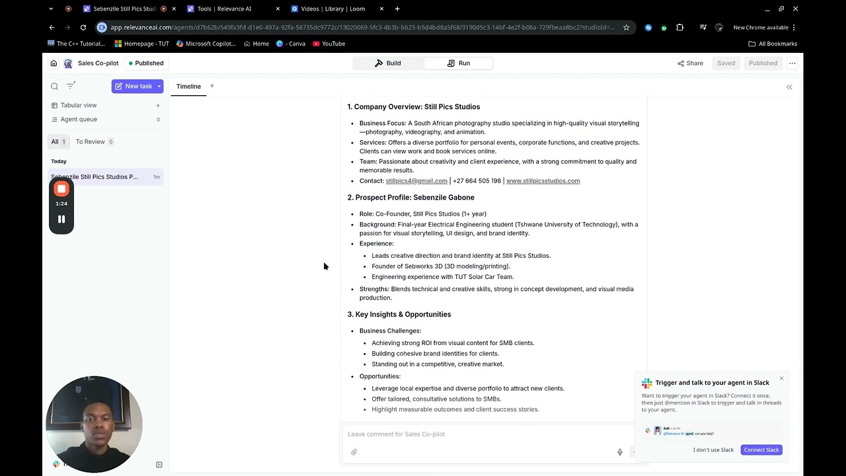Bookmark this page with star icon
The image size is (846, 476).
click(627, 27)
